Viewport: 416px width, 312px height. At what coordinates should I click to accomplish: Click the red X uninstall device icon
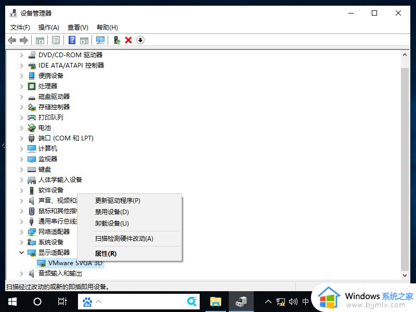[128, 41]
